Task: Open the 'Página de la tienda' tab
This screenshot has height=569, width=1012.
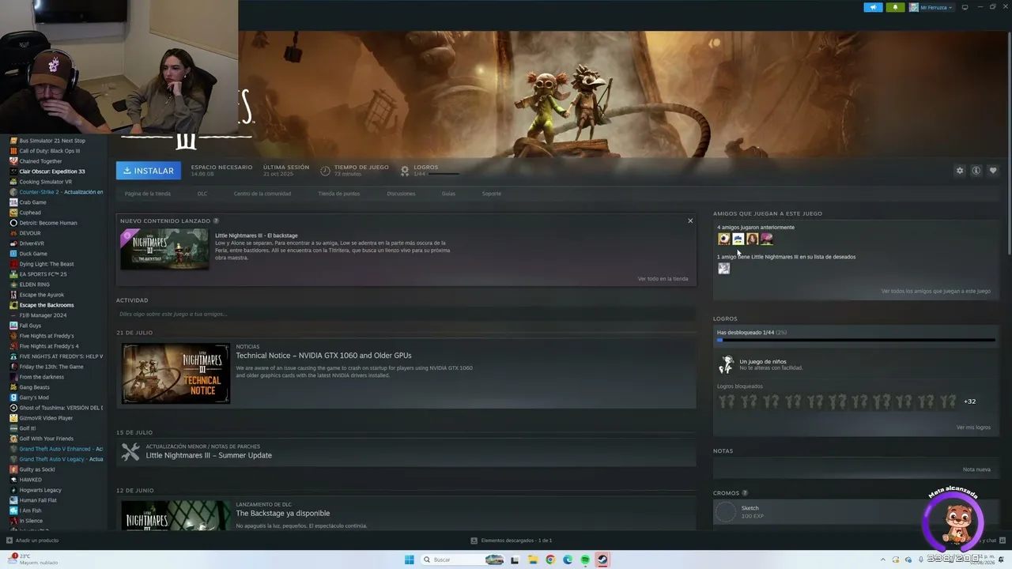Action: pos(148,194)
